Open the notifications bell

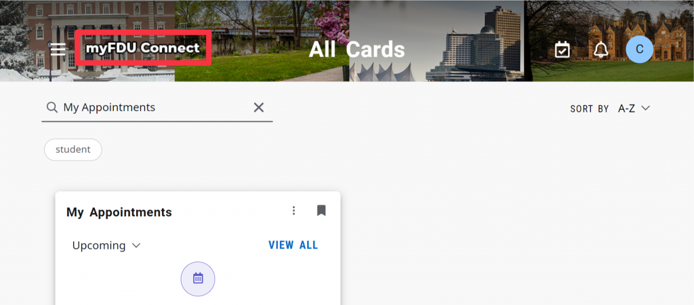pos(600,49)
